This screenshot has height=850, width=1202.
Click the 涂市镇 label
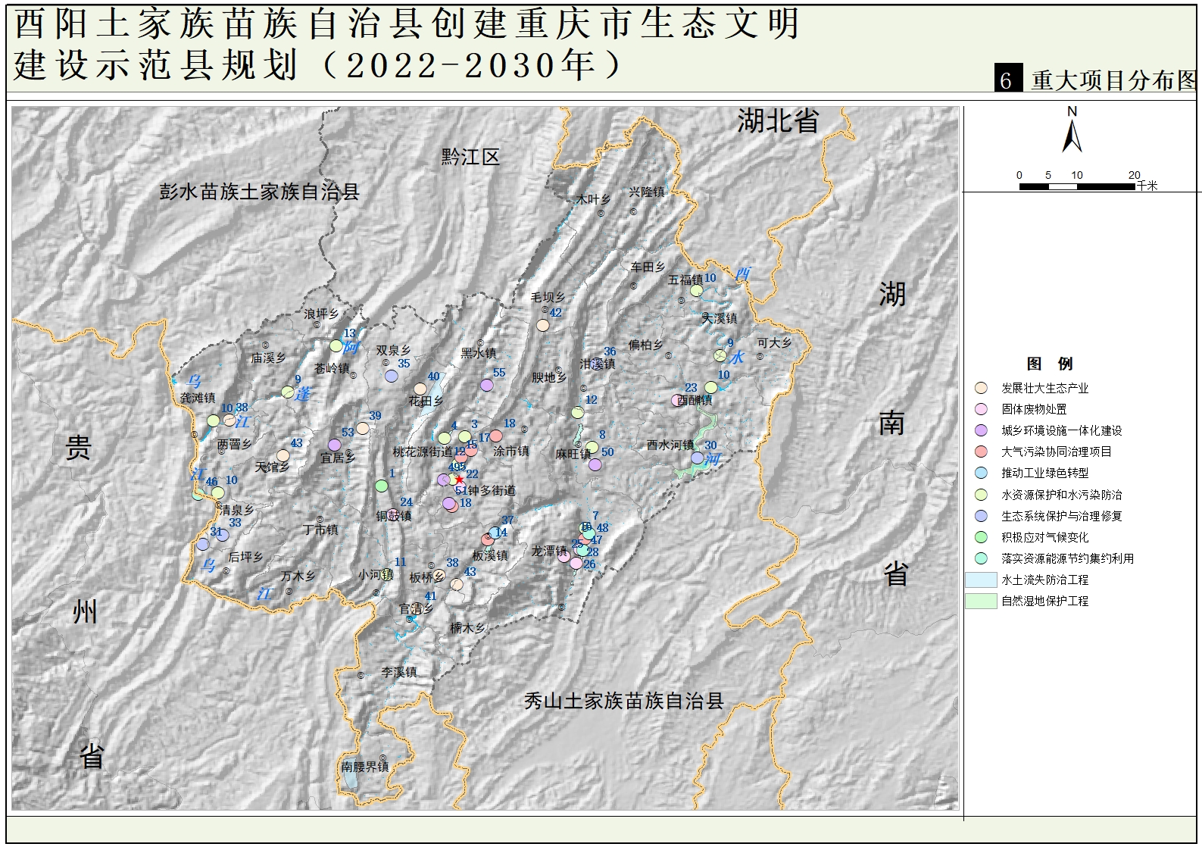511,451
